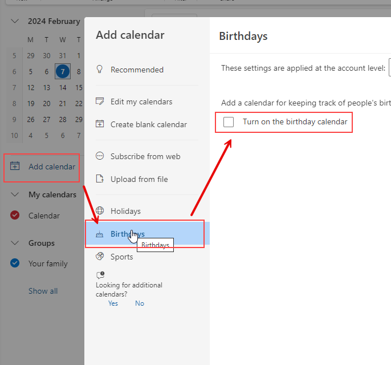Select the Birthdays menu entry
The height and width of the screenshot is (365, 391).
point(147,233)
